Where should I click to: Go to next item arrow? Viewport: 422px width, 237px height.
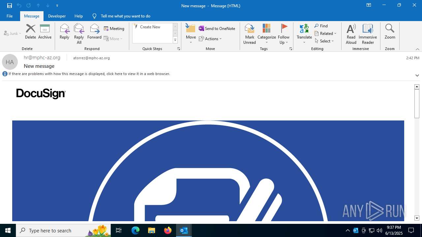coord(48,6)
